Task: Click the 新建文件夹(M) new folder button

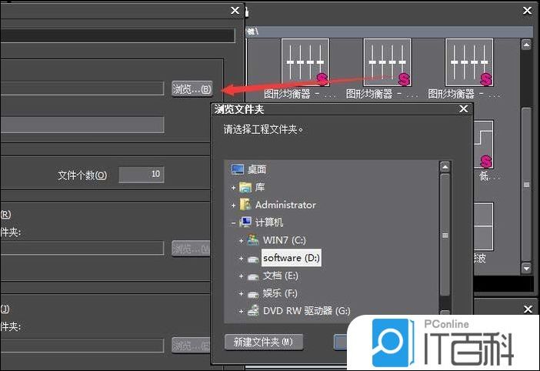Action: [x=263, y=342]
